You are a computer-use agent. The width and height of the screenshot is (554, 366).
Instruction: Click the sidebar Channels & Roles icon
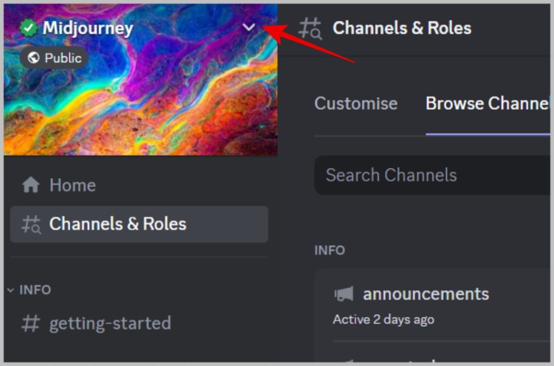(x=31, y=224)
